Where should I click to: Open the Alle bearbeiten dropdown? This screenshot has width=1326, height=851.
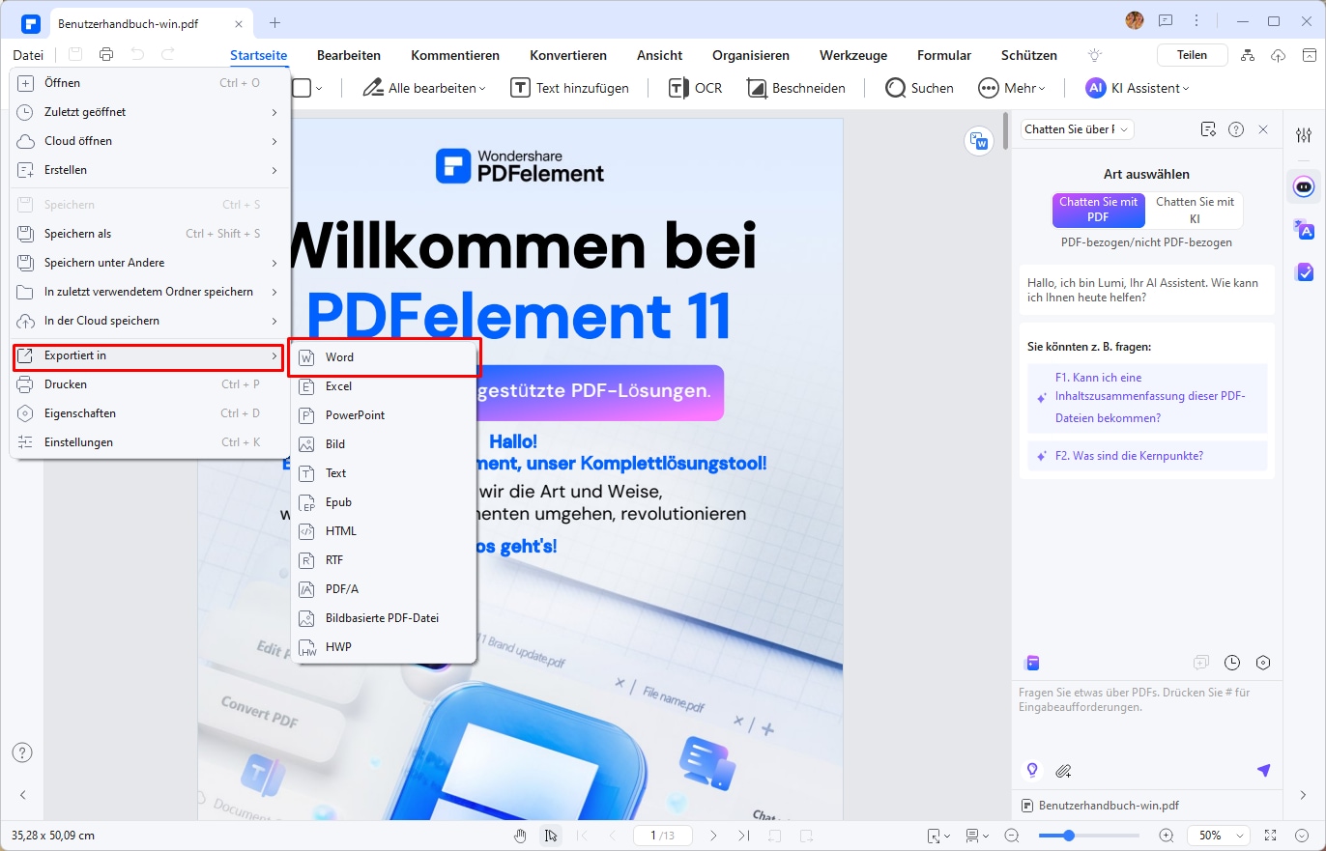tap(423, 88)
